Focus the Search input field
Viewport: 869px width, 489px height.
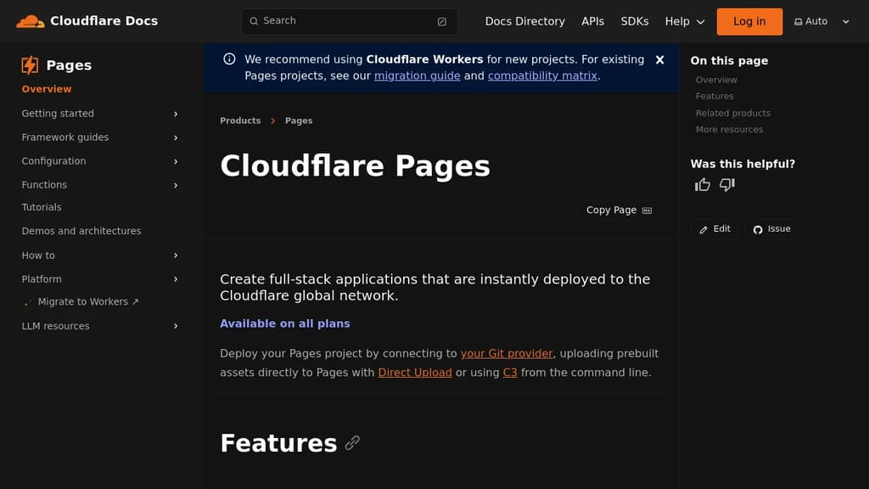click(x=349, y=21)
